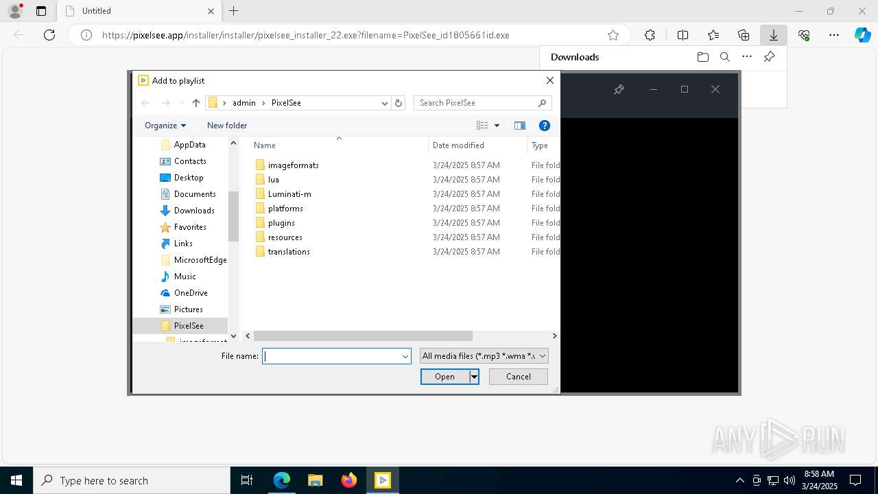This screenshot has height=494, width=878.
Task: Click the File name input field
Action: tap(331, 356)
